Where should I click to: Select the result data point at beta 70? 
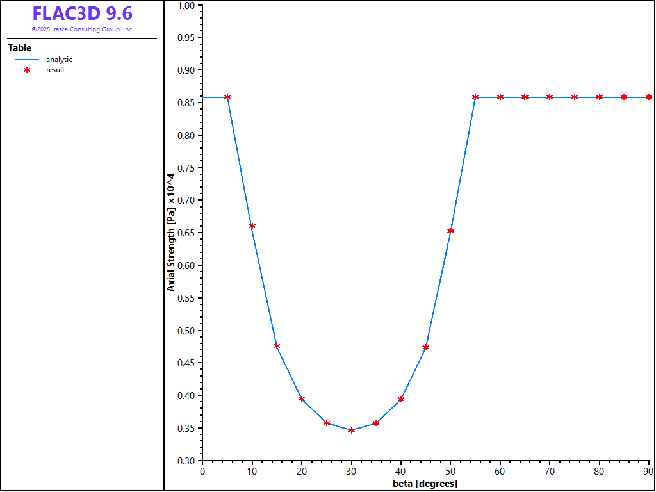550,97
